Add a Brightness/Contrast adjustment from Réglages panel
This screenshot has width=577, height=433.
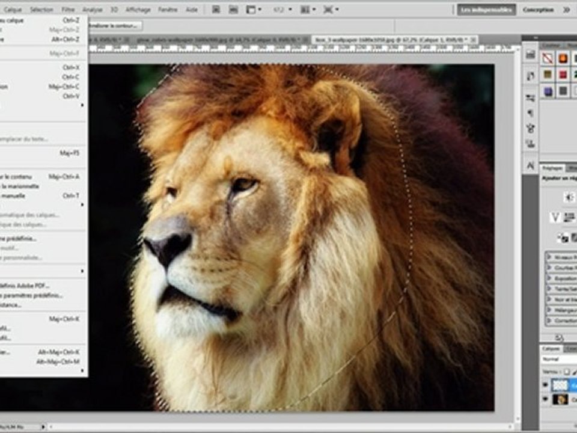tap(570, 197)
